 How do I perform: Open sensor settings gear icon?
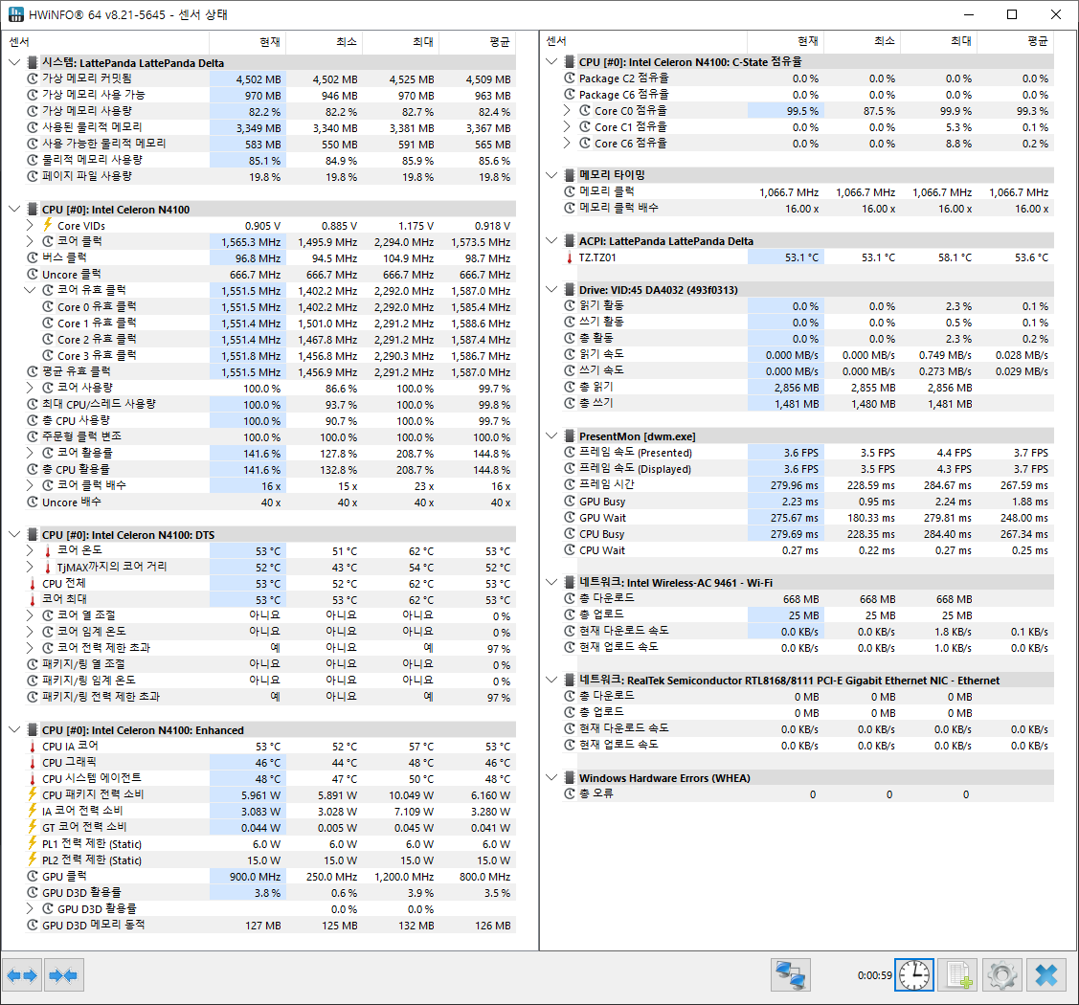point(1001,974)
